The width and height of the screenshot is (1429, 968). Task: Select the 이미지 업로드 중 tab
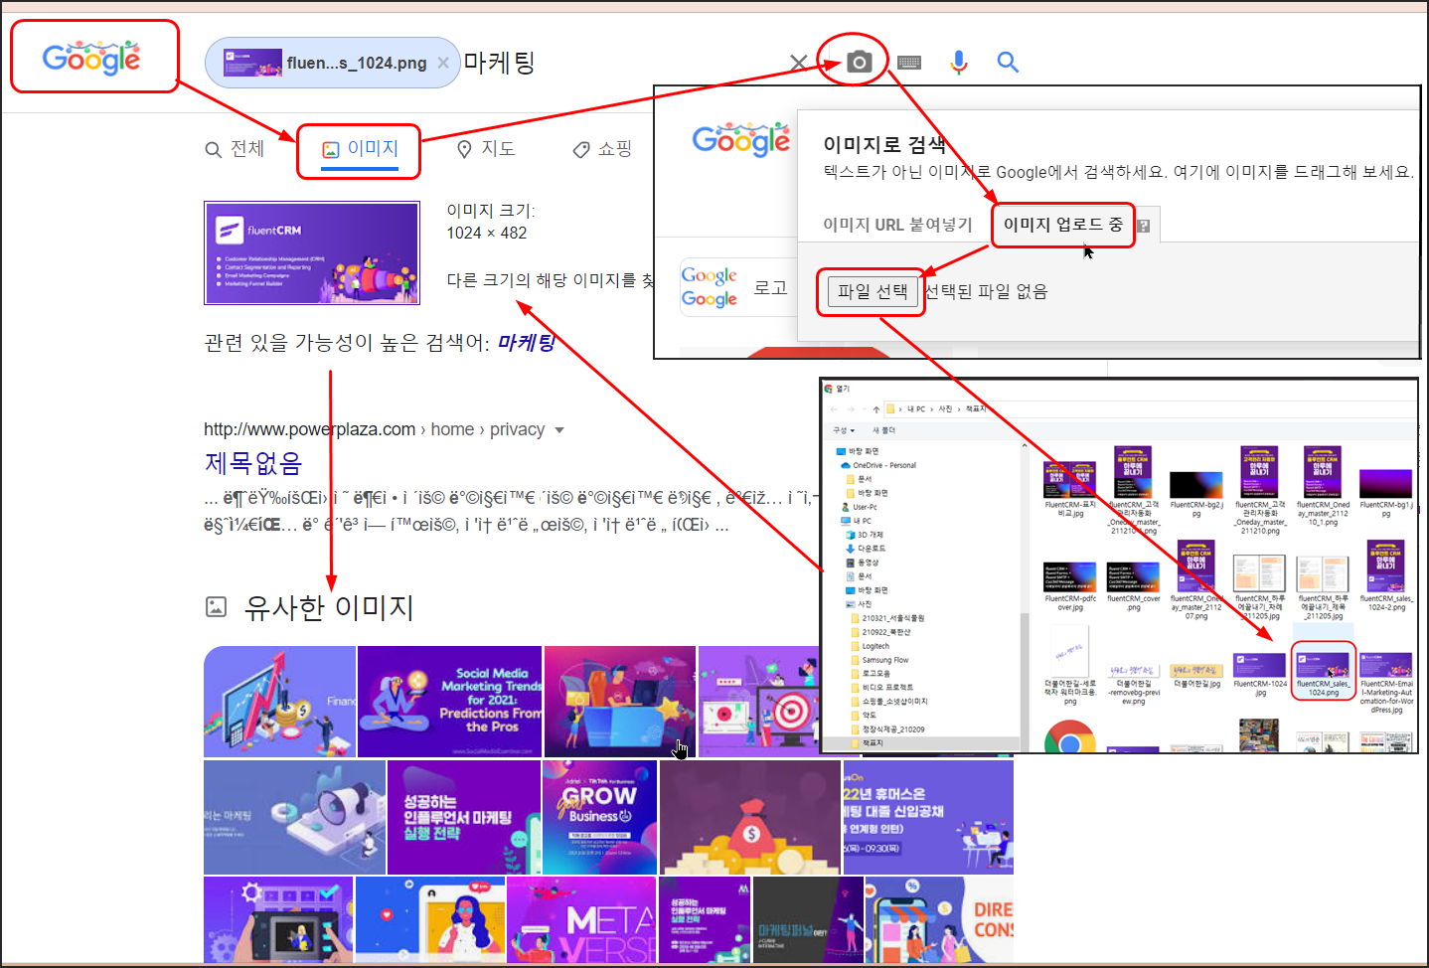coord(1063,225)
